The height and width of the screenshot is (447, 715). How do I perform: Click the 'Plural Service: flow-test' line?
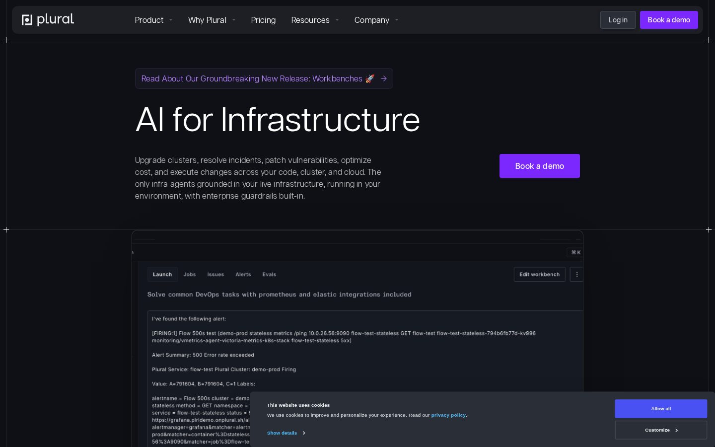click(224, 370)
